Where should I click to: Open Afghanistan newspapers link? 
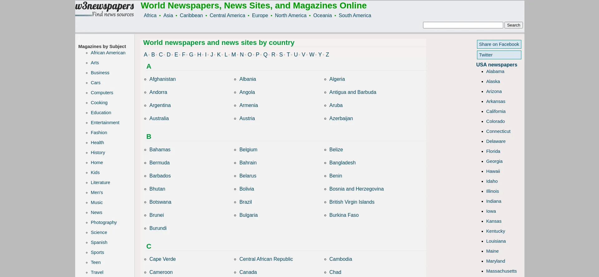pyautogui.click(x=163, y=79)
